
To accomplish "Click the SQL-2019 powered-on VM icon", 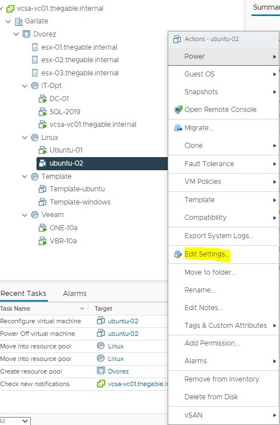I will point(43,111).
